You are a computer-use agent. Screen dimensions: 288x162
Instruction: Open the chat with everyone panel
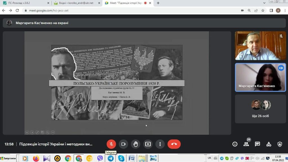tap(257, 144)
